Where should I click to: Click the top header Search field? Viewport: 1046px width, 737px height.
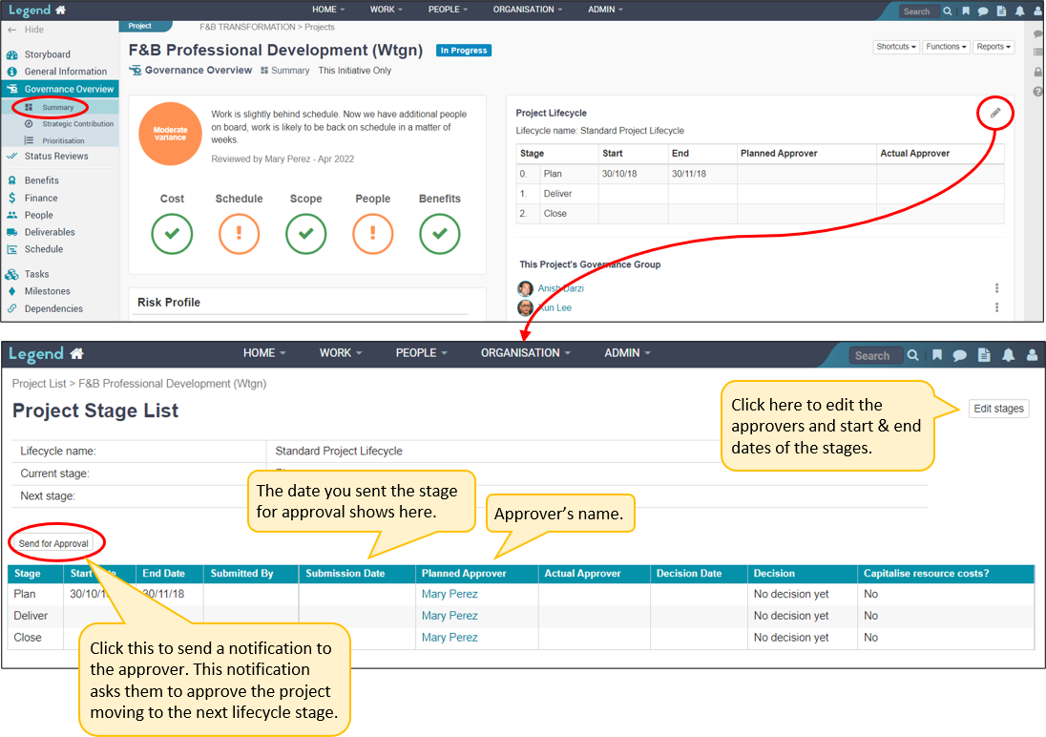(x=917, y=11)
